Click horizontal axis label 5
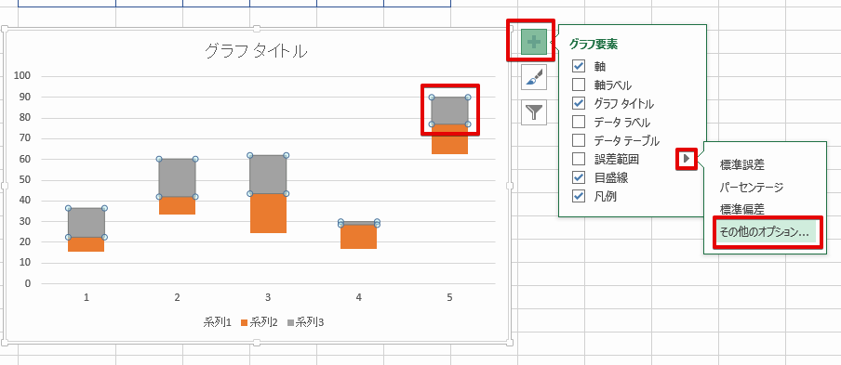The width and height of the screenshot is (841, 365). (x=449, y=297)
